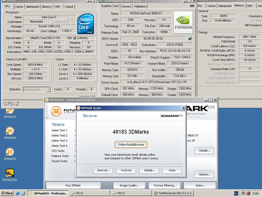Click the Game Test 1 label
Viewport: 262px width, 197px height.
click(60, 130)
